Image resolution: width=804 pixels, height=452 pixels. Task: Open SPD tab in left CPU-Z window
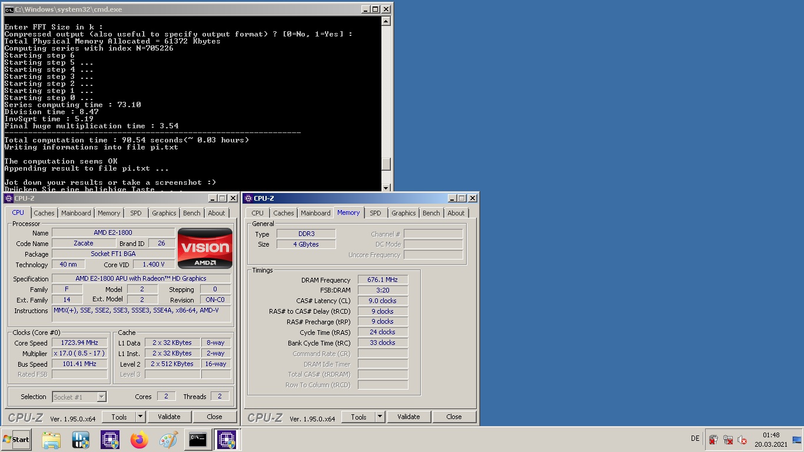tap(136, 213)
